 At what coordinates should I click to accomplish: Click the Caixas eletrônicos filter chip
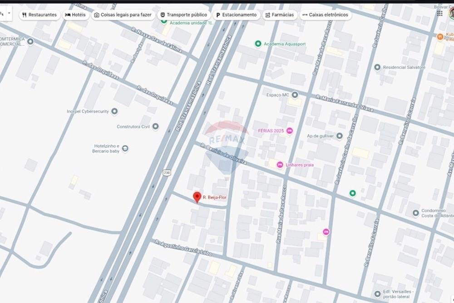coord(325,15)
